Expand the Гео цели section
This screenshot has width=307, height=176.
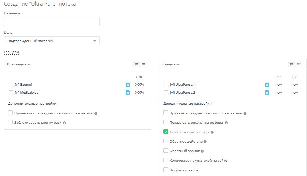click(11, 52)
